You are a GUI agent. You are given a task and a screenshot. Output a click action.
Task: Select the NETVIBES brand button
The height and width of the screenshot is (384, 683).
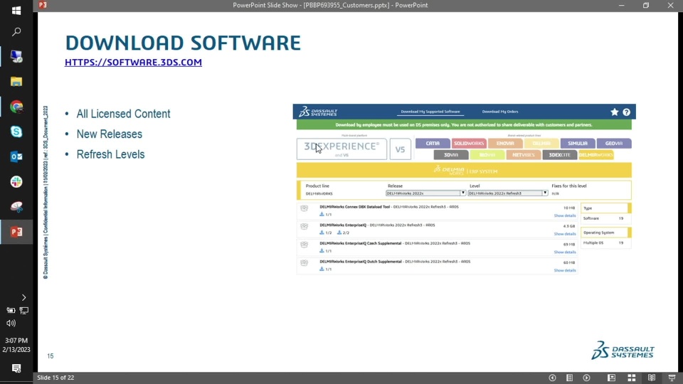[523, 155]
